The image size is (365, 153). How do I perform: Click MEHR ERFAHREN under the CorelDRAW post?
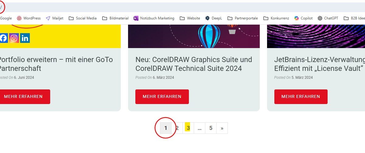click(x=162, y=97)
